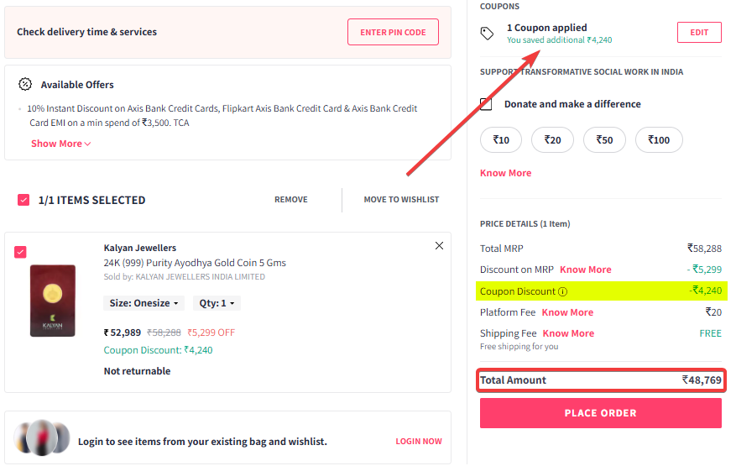Click the Available Offers discount badge icon

(x=25, y=85)
